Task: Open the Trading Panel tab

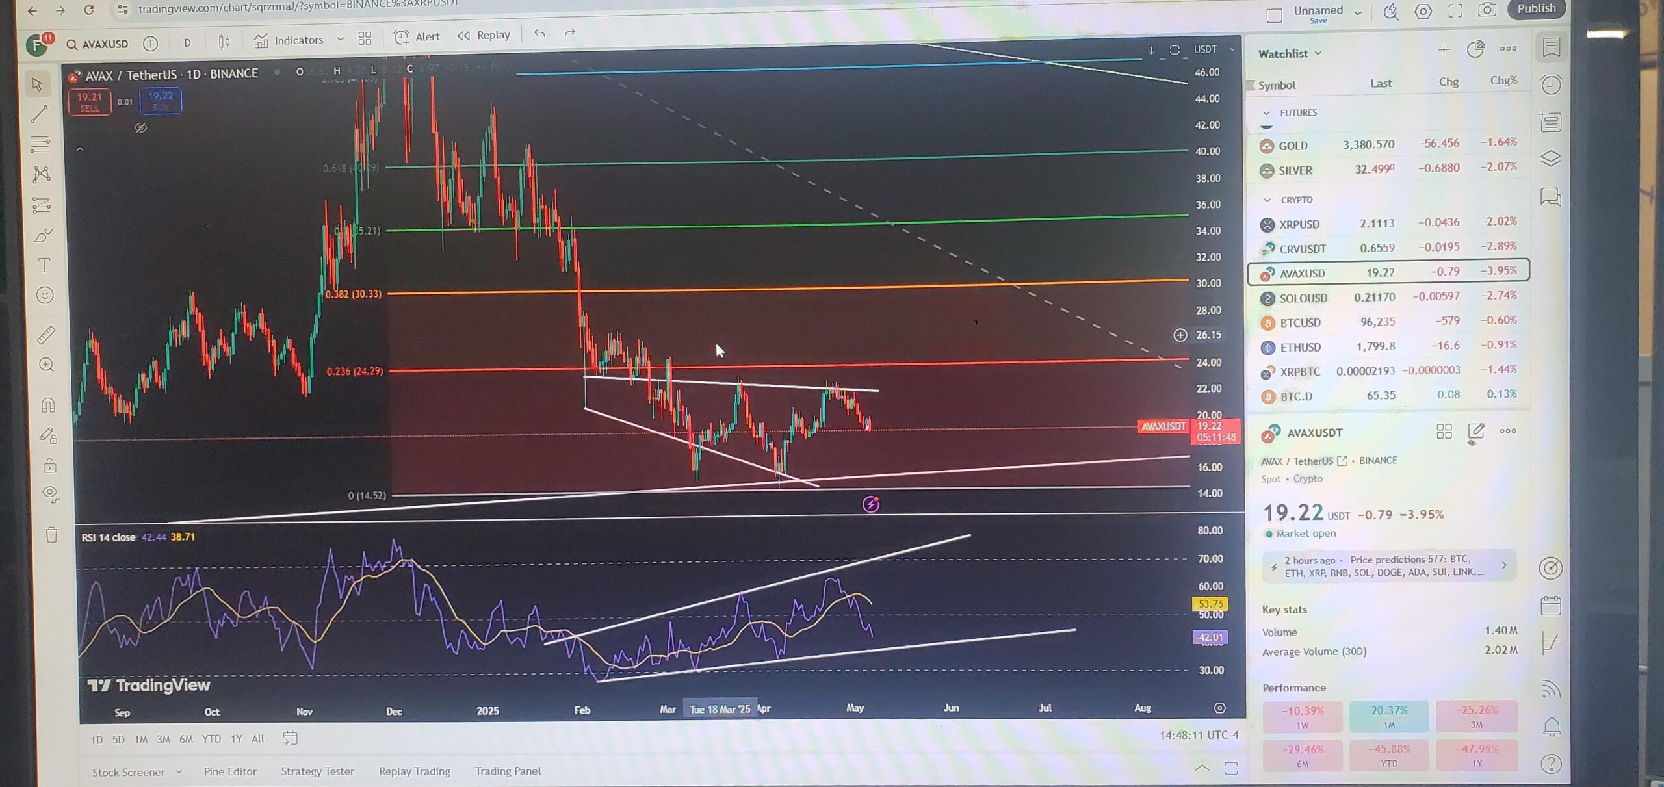Action: click(508, 771)
